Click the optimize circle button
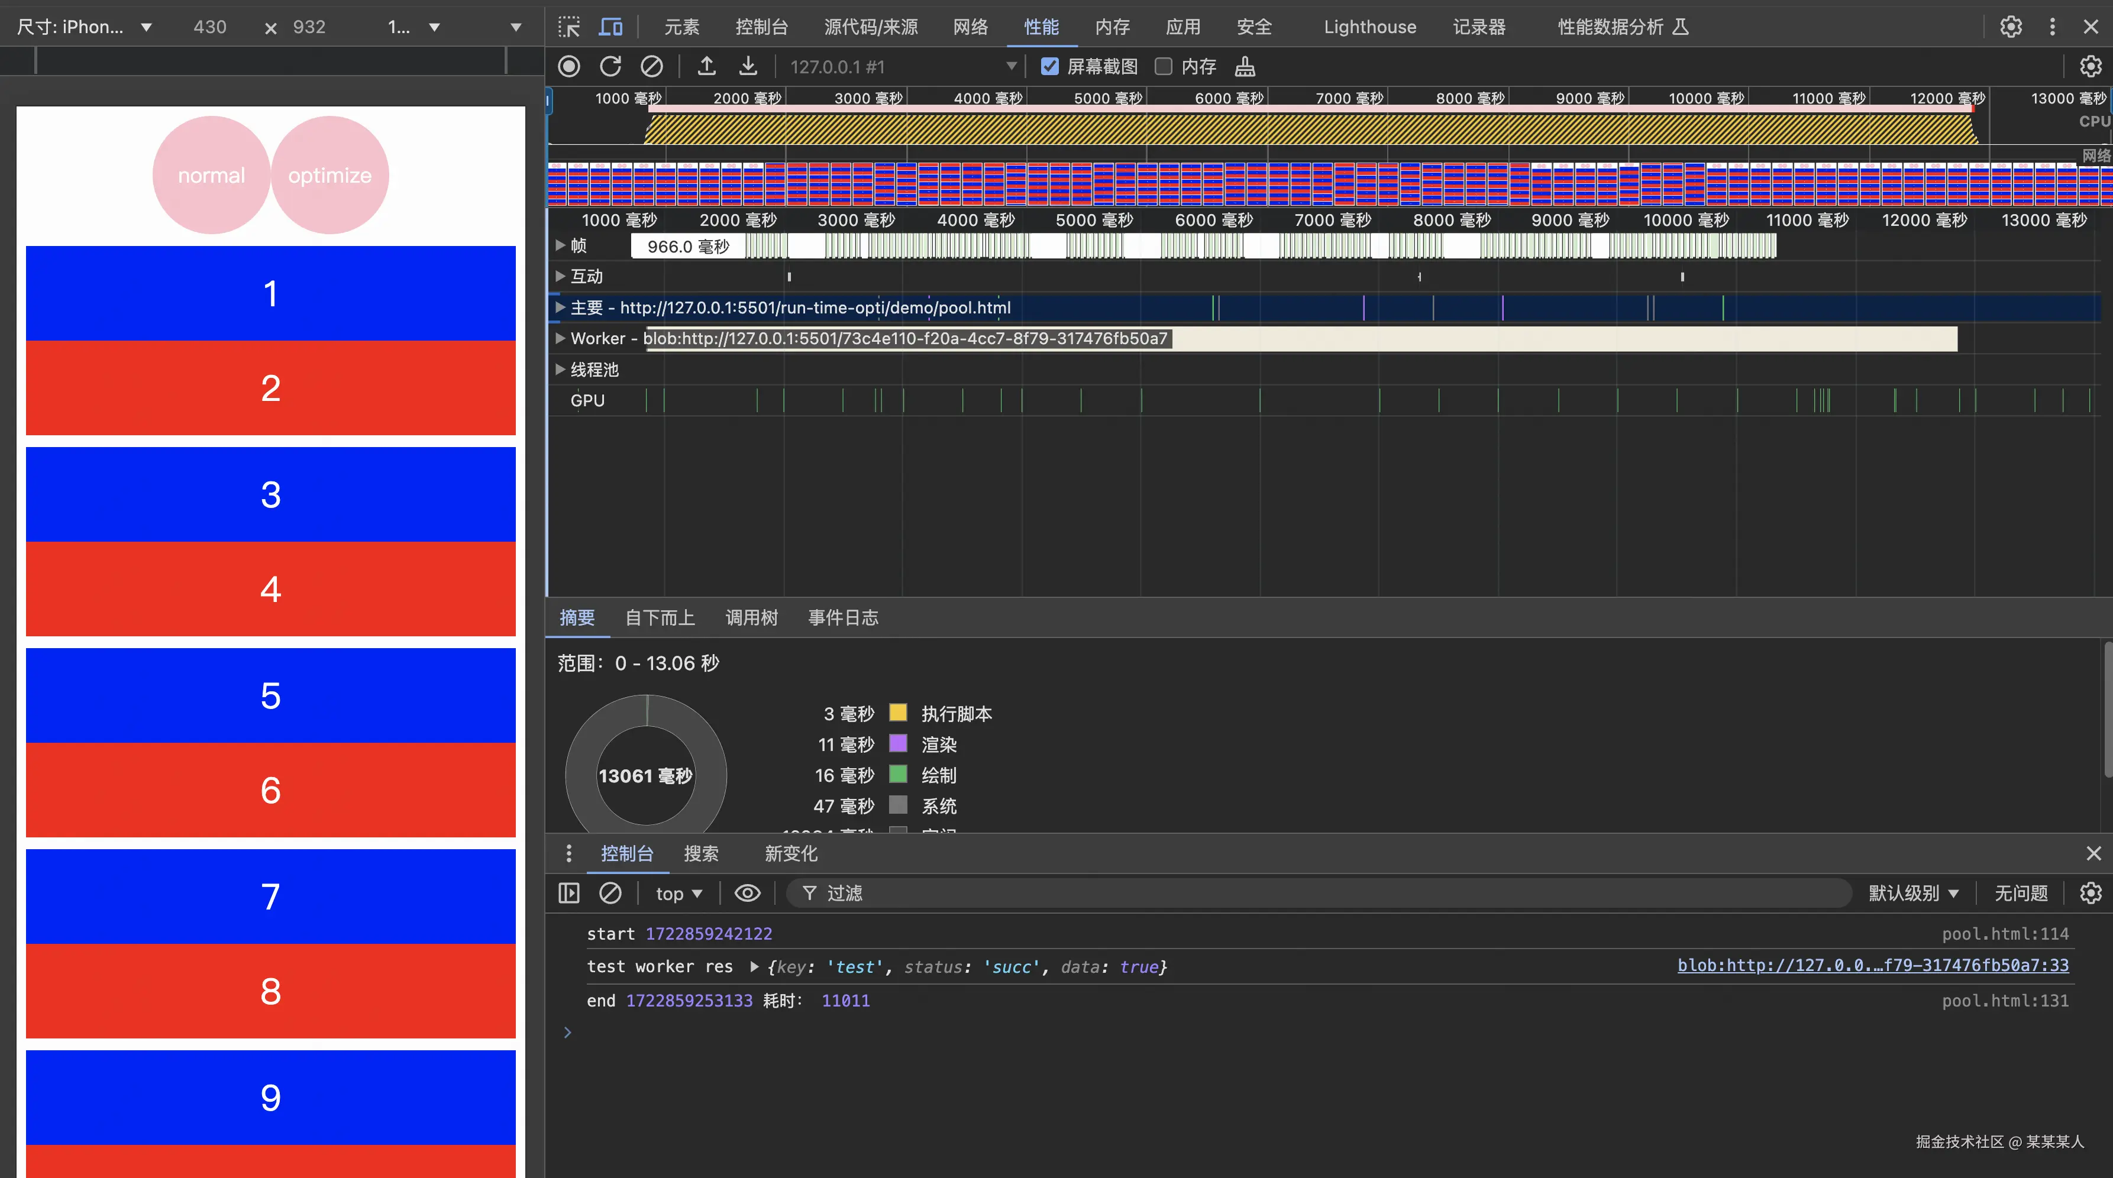 pyautogui.click(x=329, y=174)
